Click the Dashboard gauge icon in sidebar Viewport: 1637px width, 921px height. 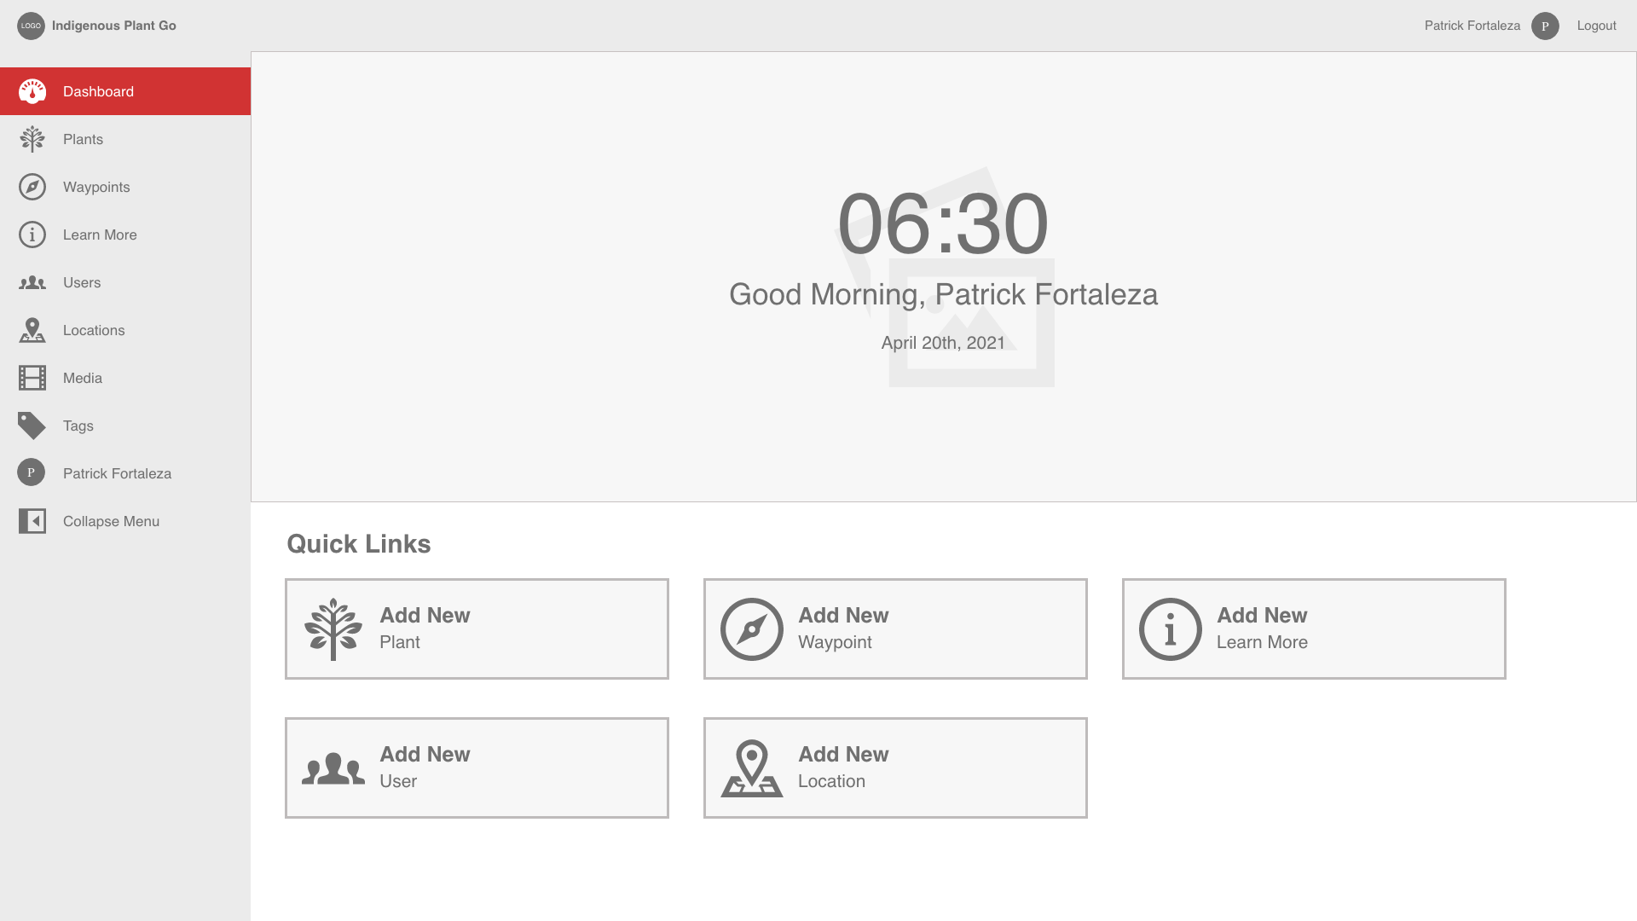[x=32, y=91]
